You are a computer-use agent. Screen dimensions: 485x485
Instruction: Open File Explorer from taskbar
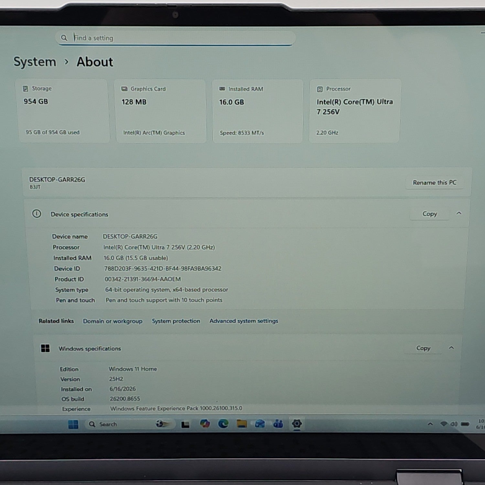[x=242, y=424]
